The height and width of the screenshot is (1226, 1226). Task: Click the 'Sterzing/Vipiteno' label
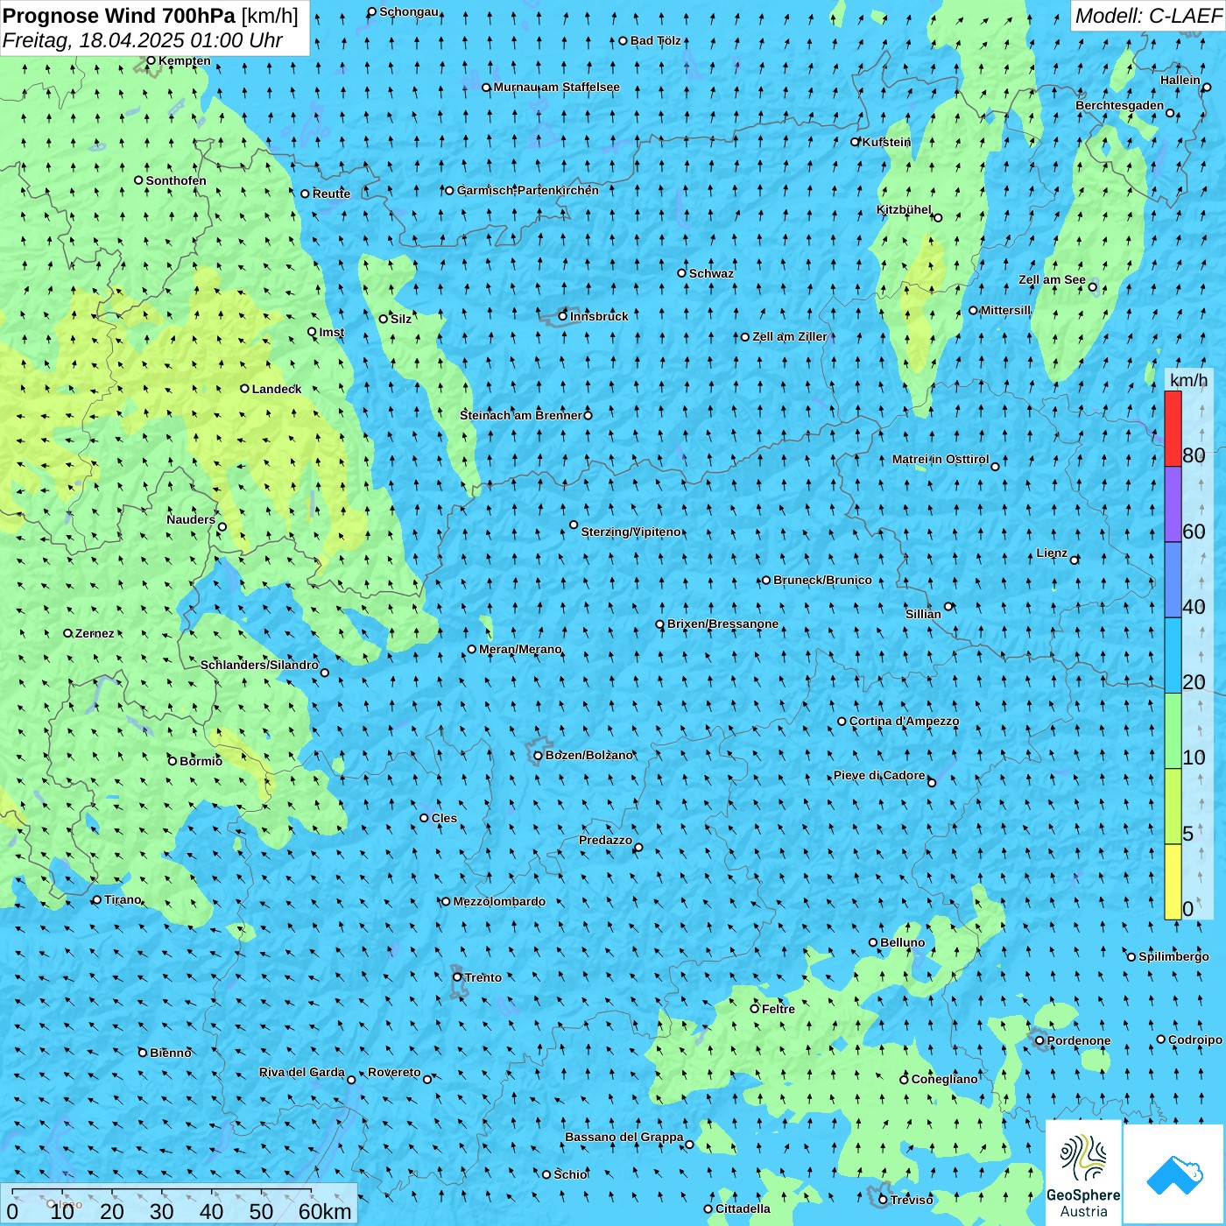(631, 532)
